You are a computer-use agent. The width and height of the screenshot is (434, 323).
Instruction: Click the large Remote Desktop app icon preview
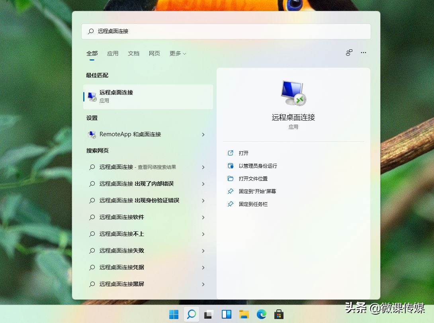click(293, 92)
